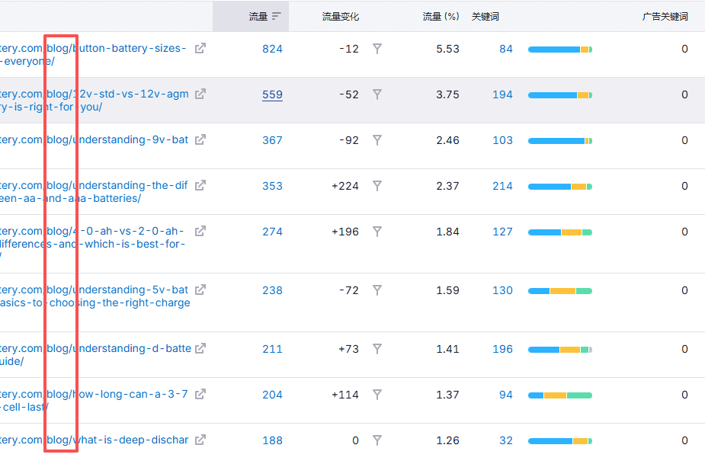Click filter icon in the -72 traffic change row
The height and width of the screenshot is (464, 705).
pos(377,290)
